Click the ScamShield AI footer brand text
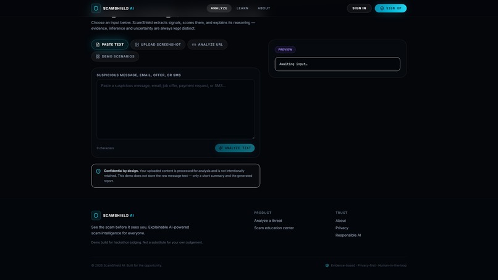The image size is (498, 280). [118, 216]
